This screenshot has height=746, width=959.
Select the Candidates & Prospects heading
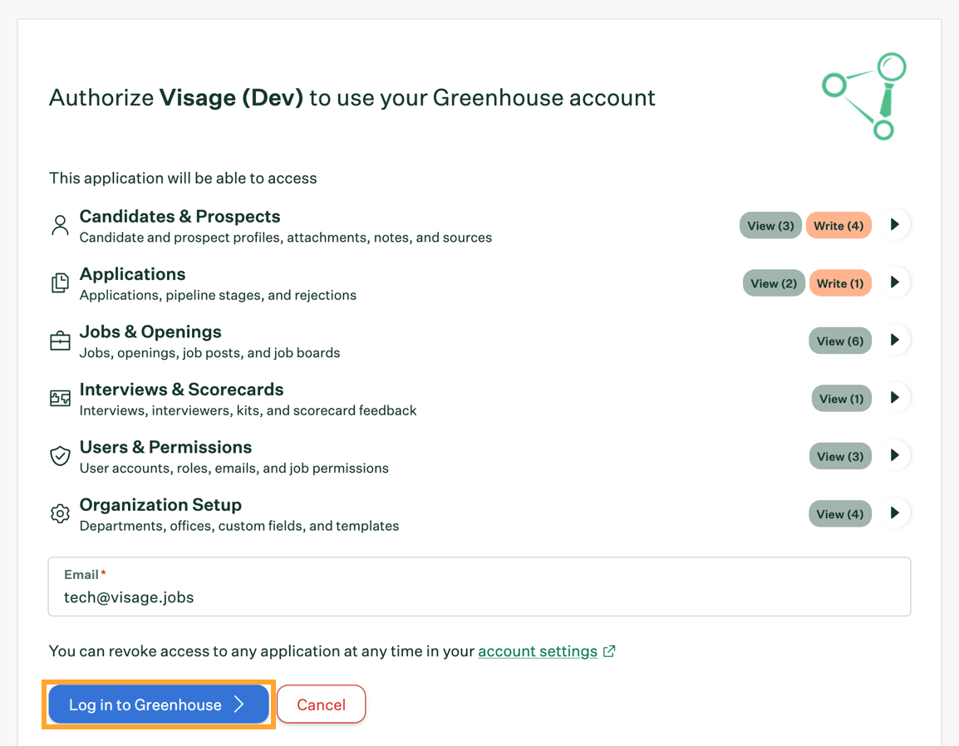[x=180, y=217]
